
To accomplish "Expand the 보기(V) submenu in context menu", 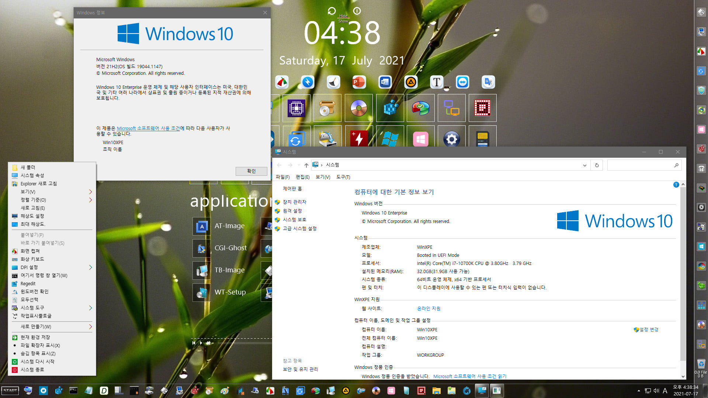I will (x=52, y=192).
